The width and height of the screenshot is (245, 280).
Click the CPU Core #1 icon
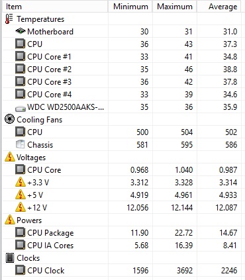pyautogui.click(x=21, y=56)
